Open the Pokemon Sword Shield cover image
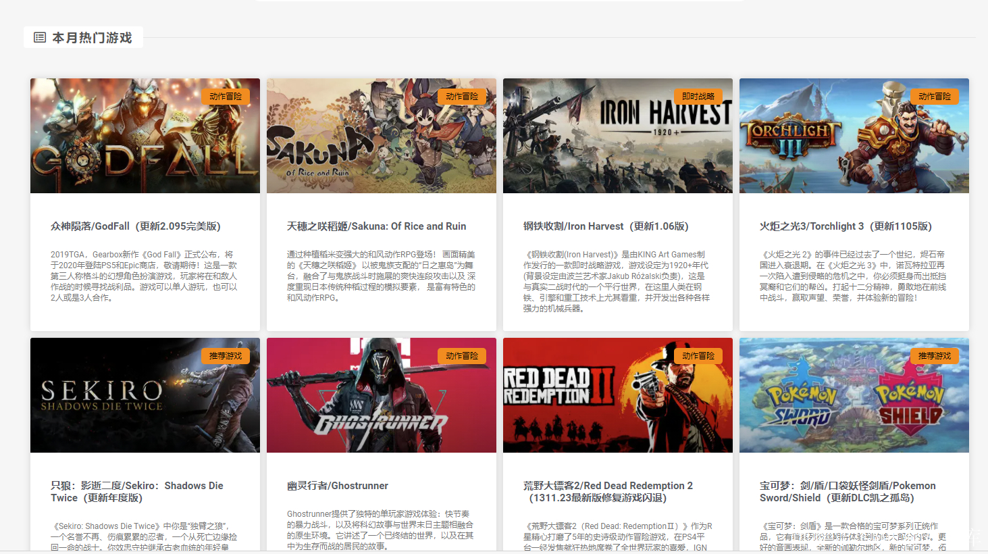 pos(854,395)
